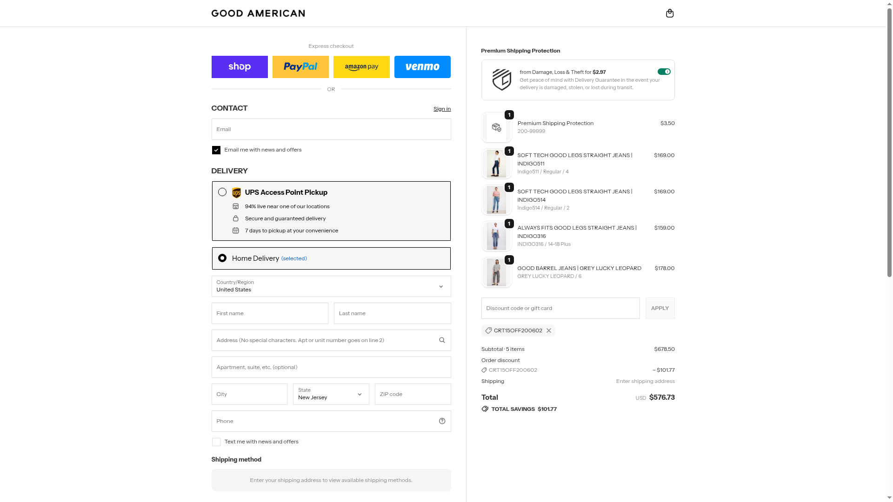Viewport: 893px width, 502px height.
Task: Remove the CRT15OFF200602 discount code
Action: 549,330
